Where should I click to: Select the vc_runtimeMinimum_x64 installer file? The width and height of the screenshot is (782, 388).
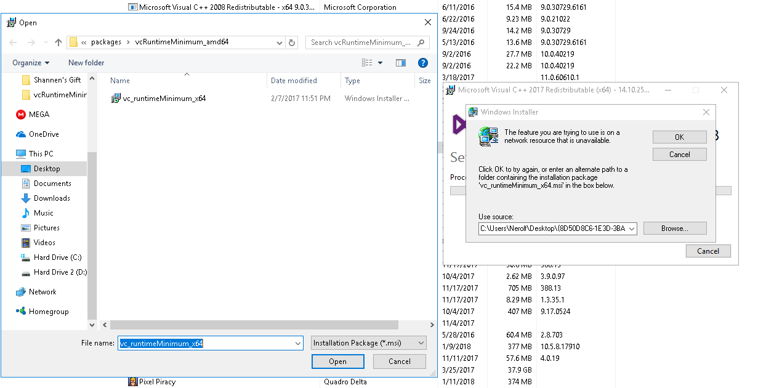pos(158,99)
